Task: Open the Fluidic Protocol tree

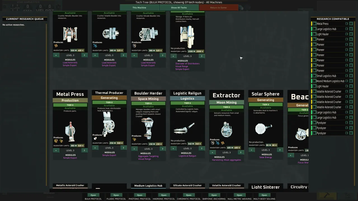Action: pyautogui.click(x=116, y=195)
